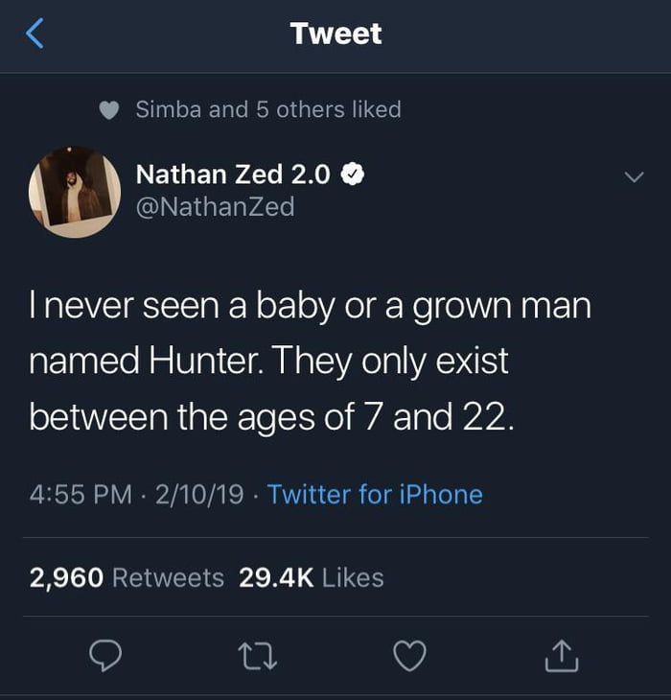Click the small heart beside "Simba and 5 others"

pos(110,110)
